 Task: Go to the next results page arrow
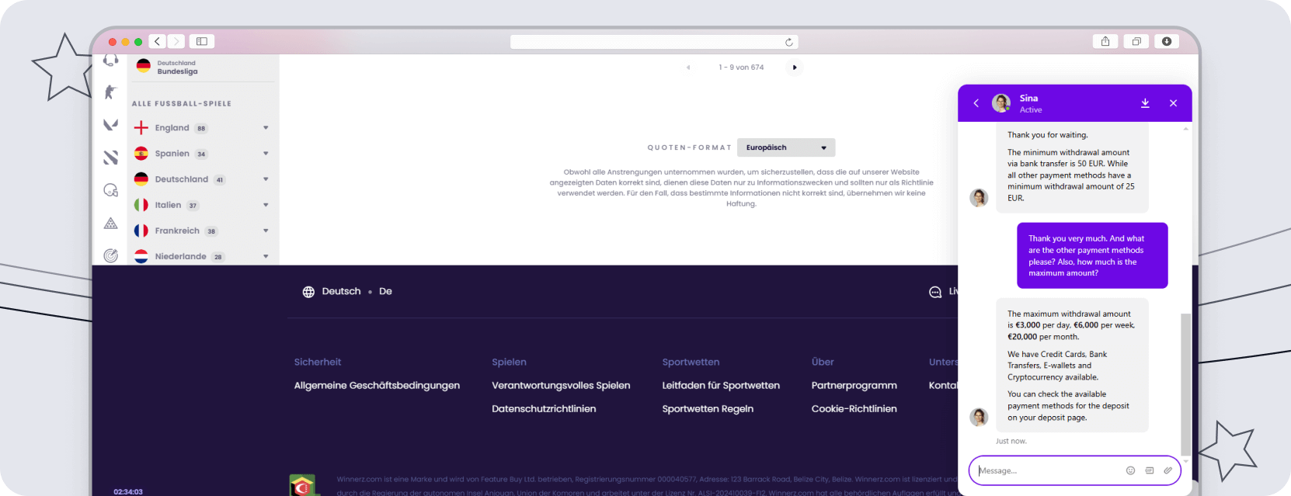(x=794, y=68)
